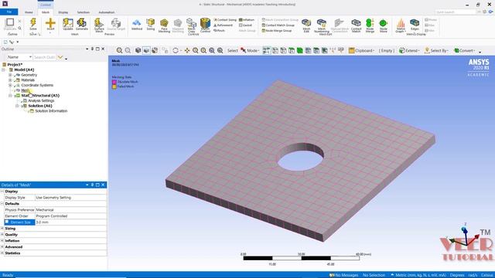
Task: Open the Convert dropdown
Action: tap(464, 50)
